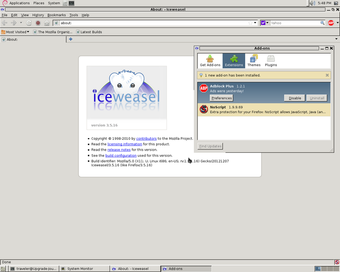Open The Mozilla Organization bookmark
This screenshot has width=340, height=272.
tap(53, 32)
